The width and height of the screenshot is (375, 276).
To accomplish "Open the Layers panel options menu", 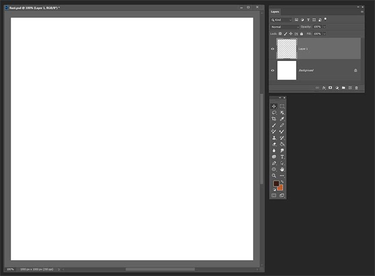I will [362, 12].
